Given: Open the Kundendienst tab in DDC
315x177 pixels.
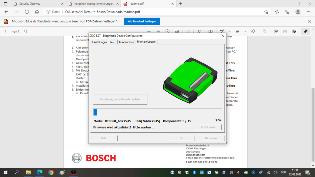Looking at the screenshot, I should coord(126,42).
